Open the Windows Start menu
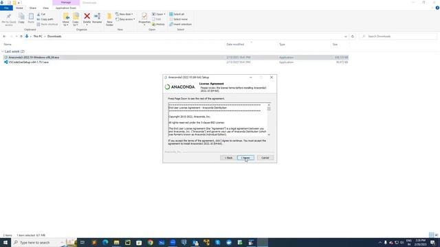 pos(5,242)
